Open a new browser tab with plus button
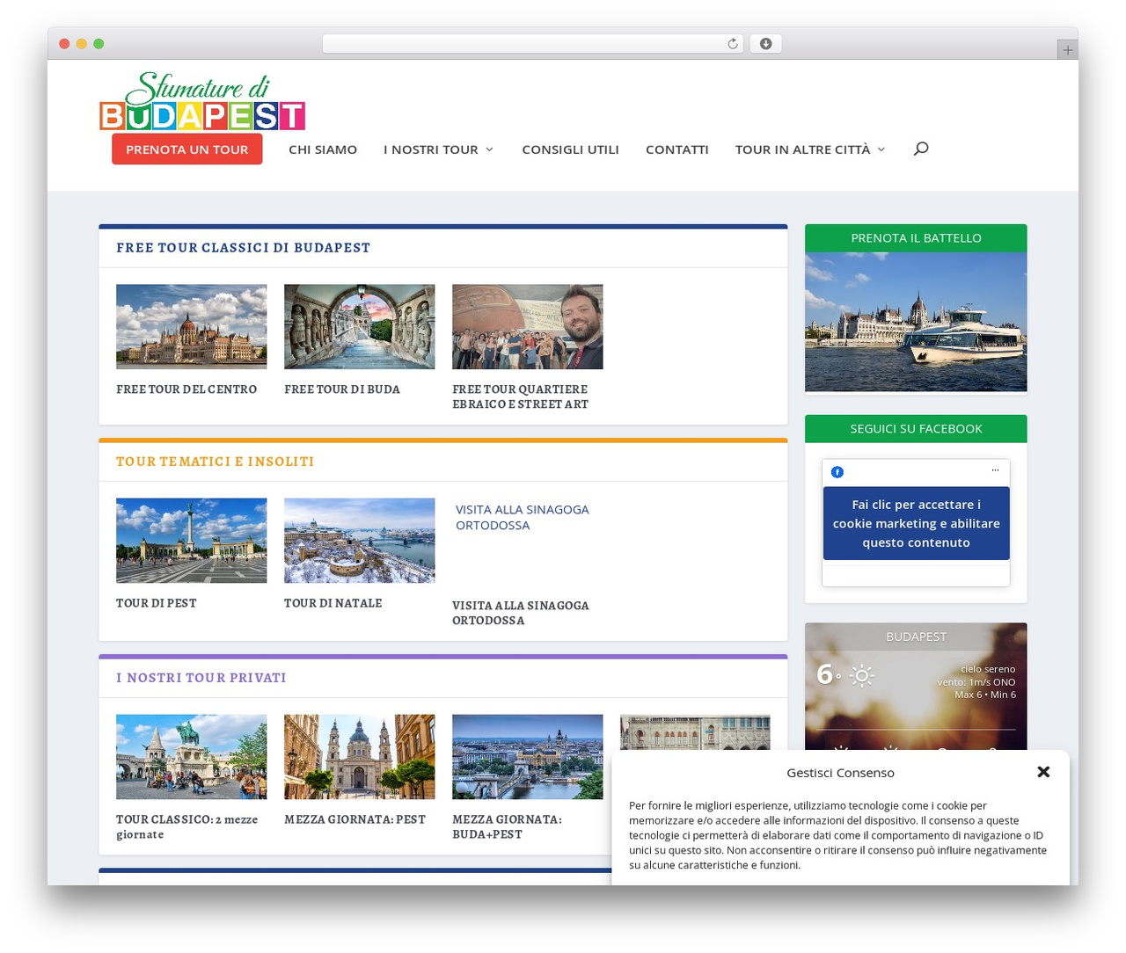Screen dimensions: 1126x953 point(1067,50)
